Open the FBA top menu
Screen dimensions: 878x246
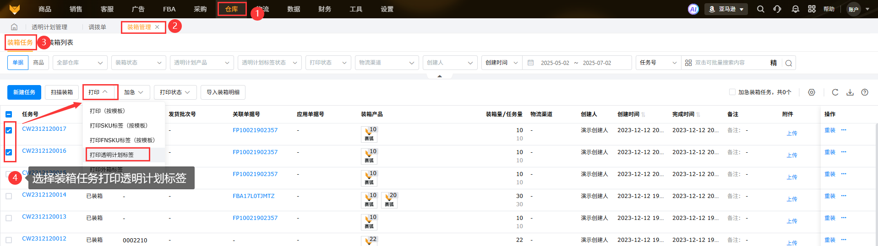point(169,9)
